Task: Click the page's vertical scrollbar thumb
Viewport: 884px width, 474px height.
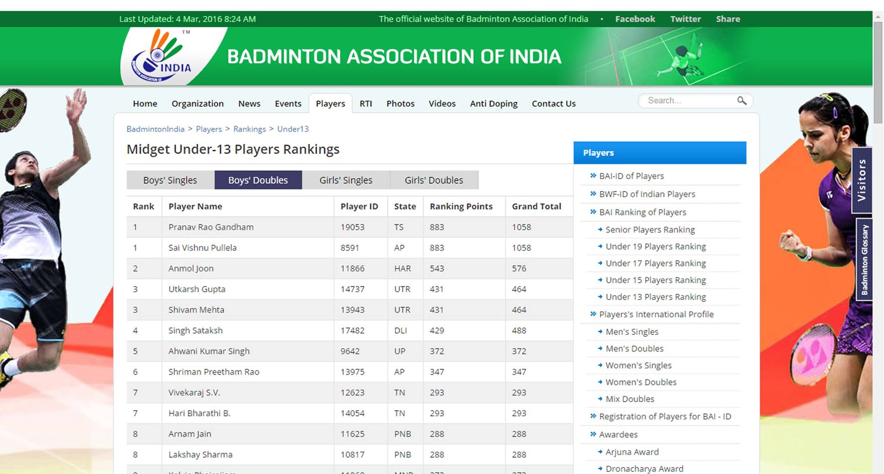Action: [x=878, y=73]
